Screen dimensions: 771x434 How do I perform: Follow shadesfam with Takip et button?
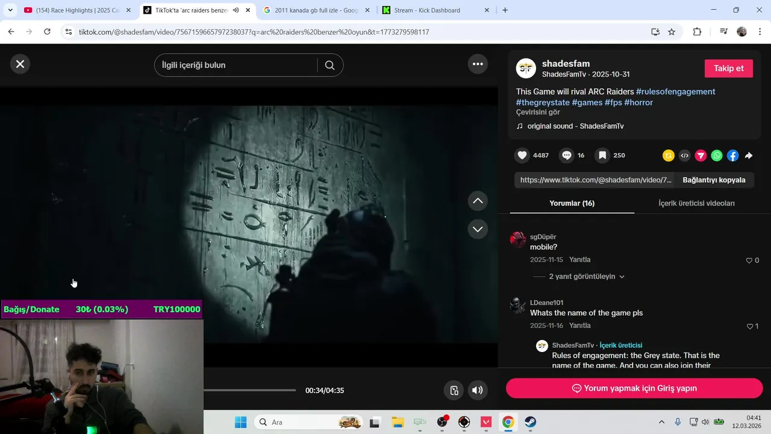[x=729, y=68]
